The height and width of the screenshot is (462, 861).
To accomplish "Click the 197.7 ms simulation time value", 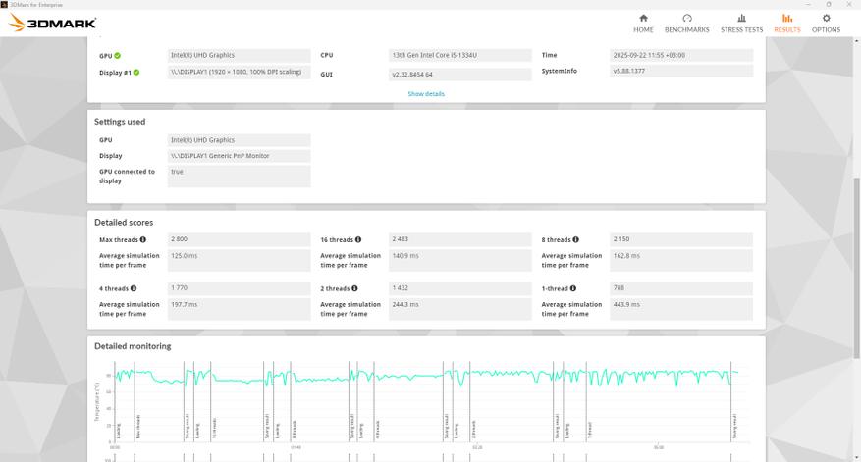I will pyautogui.click(x=239, y=309).
